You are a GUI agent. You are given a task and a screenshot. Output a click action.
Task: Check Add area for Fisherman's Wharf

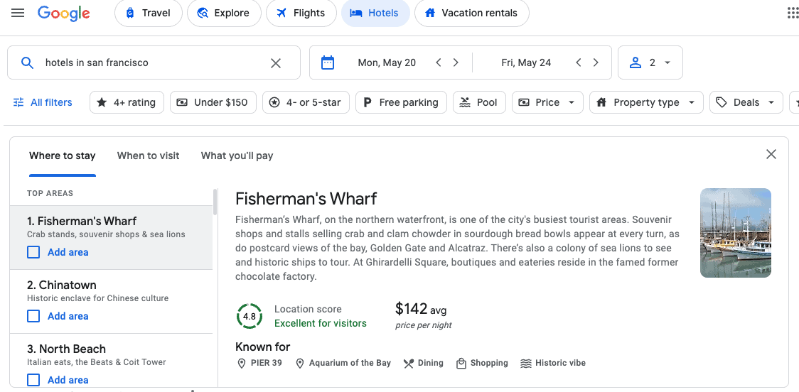[x=33, y=252]
